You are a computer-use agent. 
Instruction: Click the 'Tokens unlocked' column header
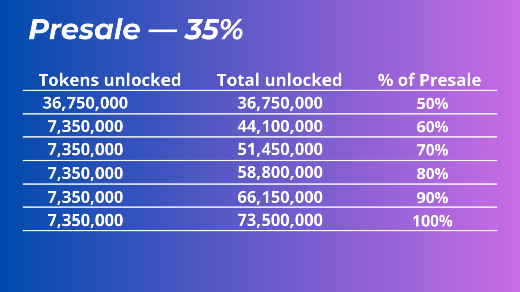(110, 80)
